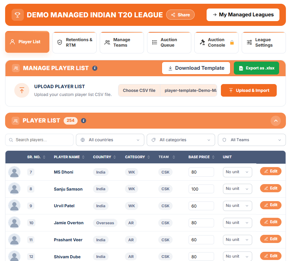Click Shivam Dube player name
The height and width of the screenshot is (261, 290).
(x=67, y=257)
